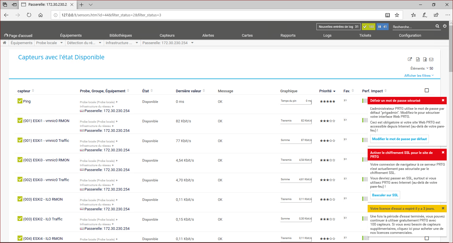The height and width of the screenshot is (243, 453).
Task: Click the Basculer sur SSL button
Action: (x=385, y=195)
